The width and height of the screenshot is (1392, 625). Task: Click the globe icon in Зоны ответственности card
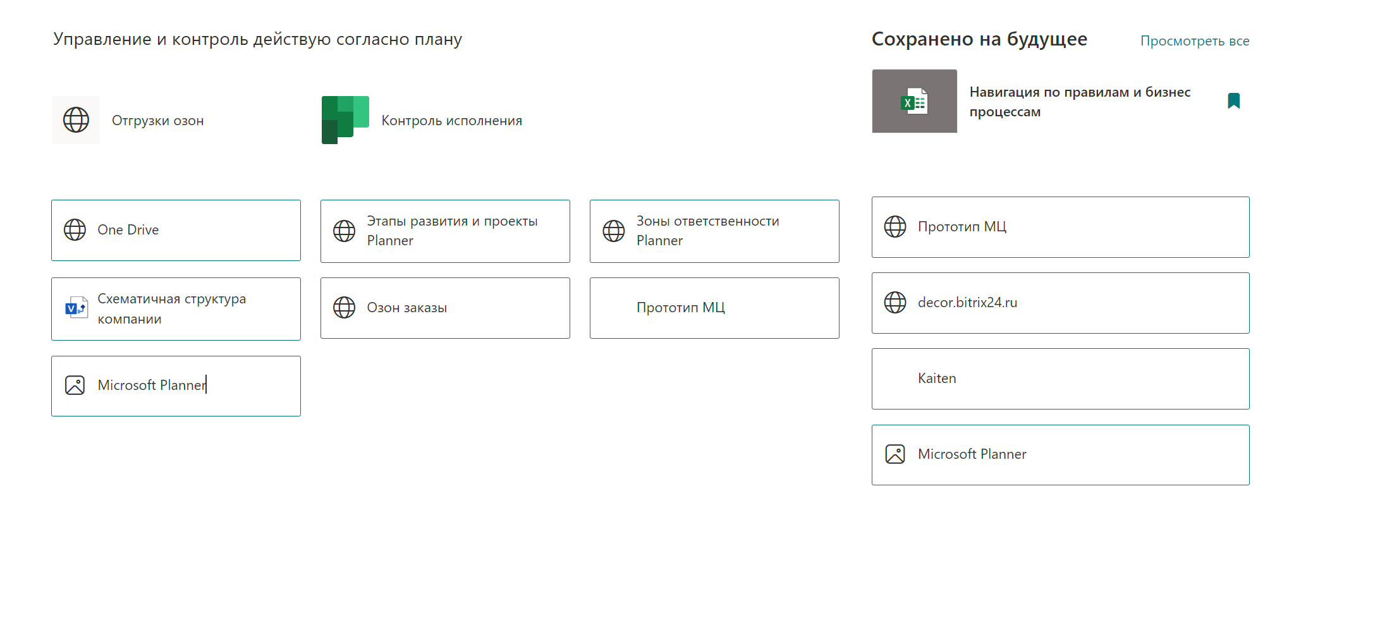[614, 231]
